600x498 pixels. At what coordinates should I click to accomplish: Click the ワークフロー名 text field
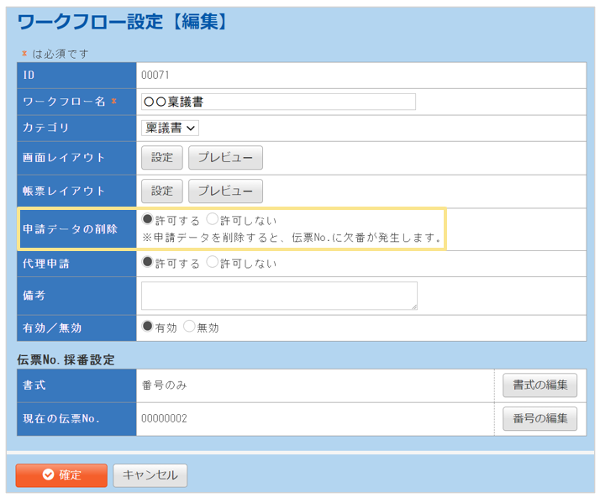click(278, 102)
